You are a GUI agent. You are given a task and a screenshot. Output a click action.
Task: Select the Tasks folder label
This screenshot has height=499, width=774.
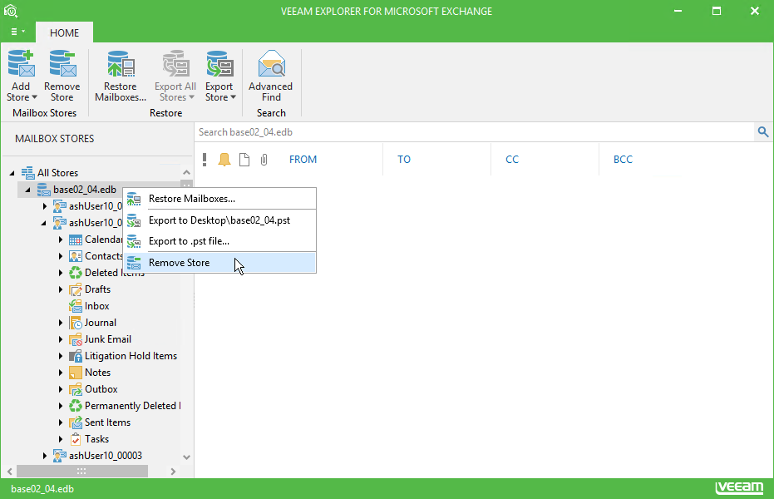click(96, 439)
